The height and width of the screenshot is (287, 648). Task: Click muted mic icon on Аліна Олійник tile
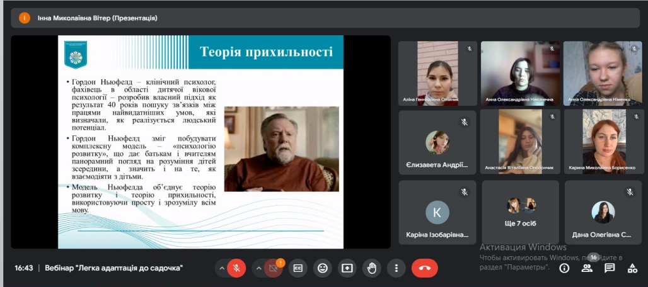click(470, 48)
